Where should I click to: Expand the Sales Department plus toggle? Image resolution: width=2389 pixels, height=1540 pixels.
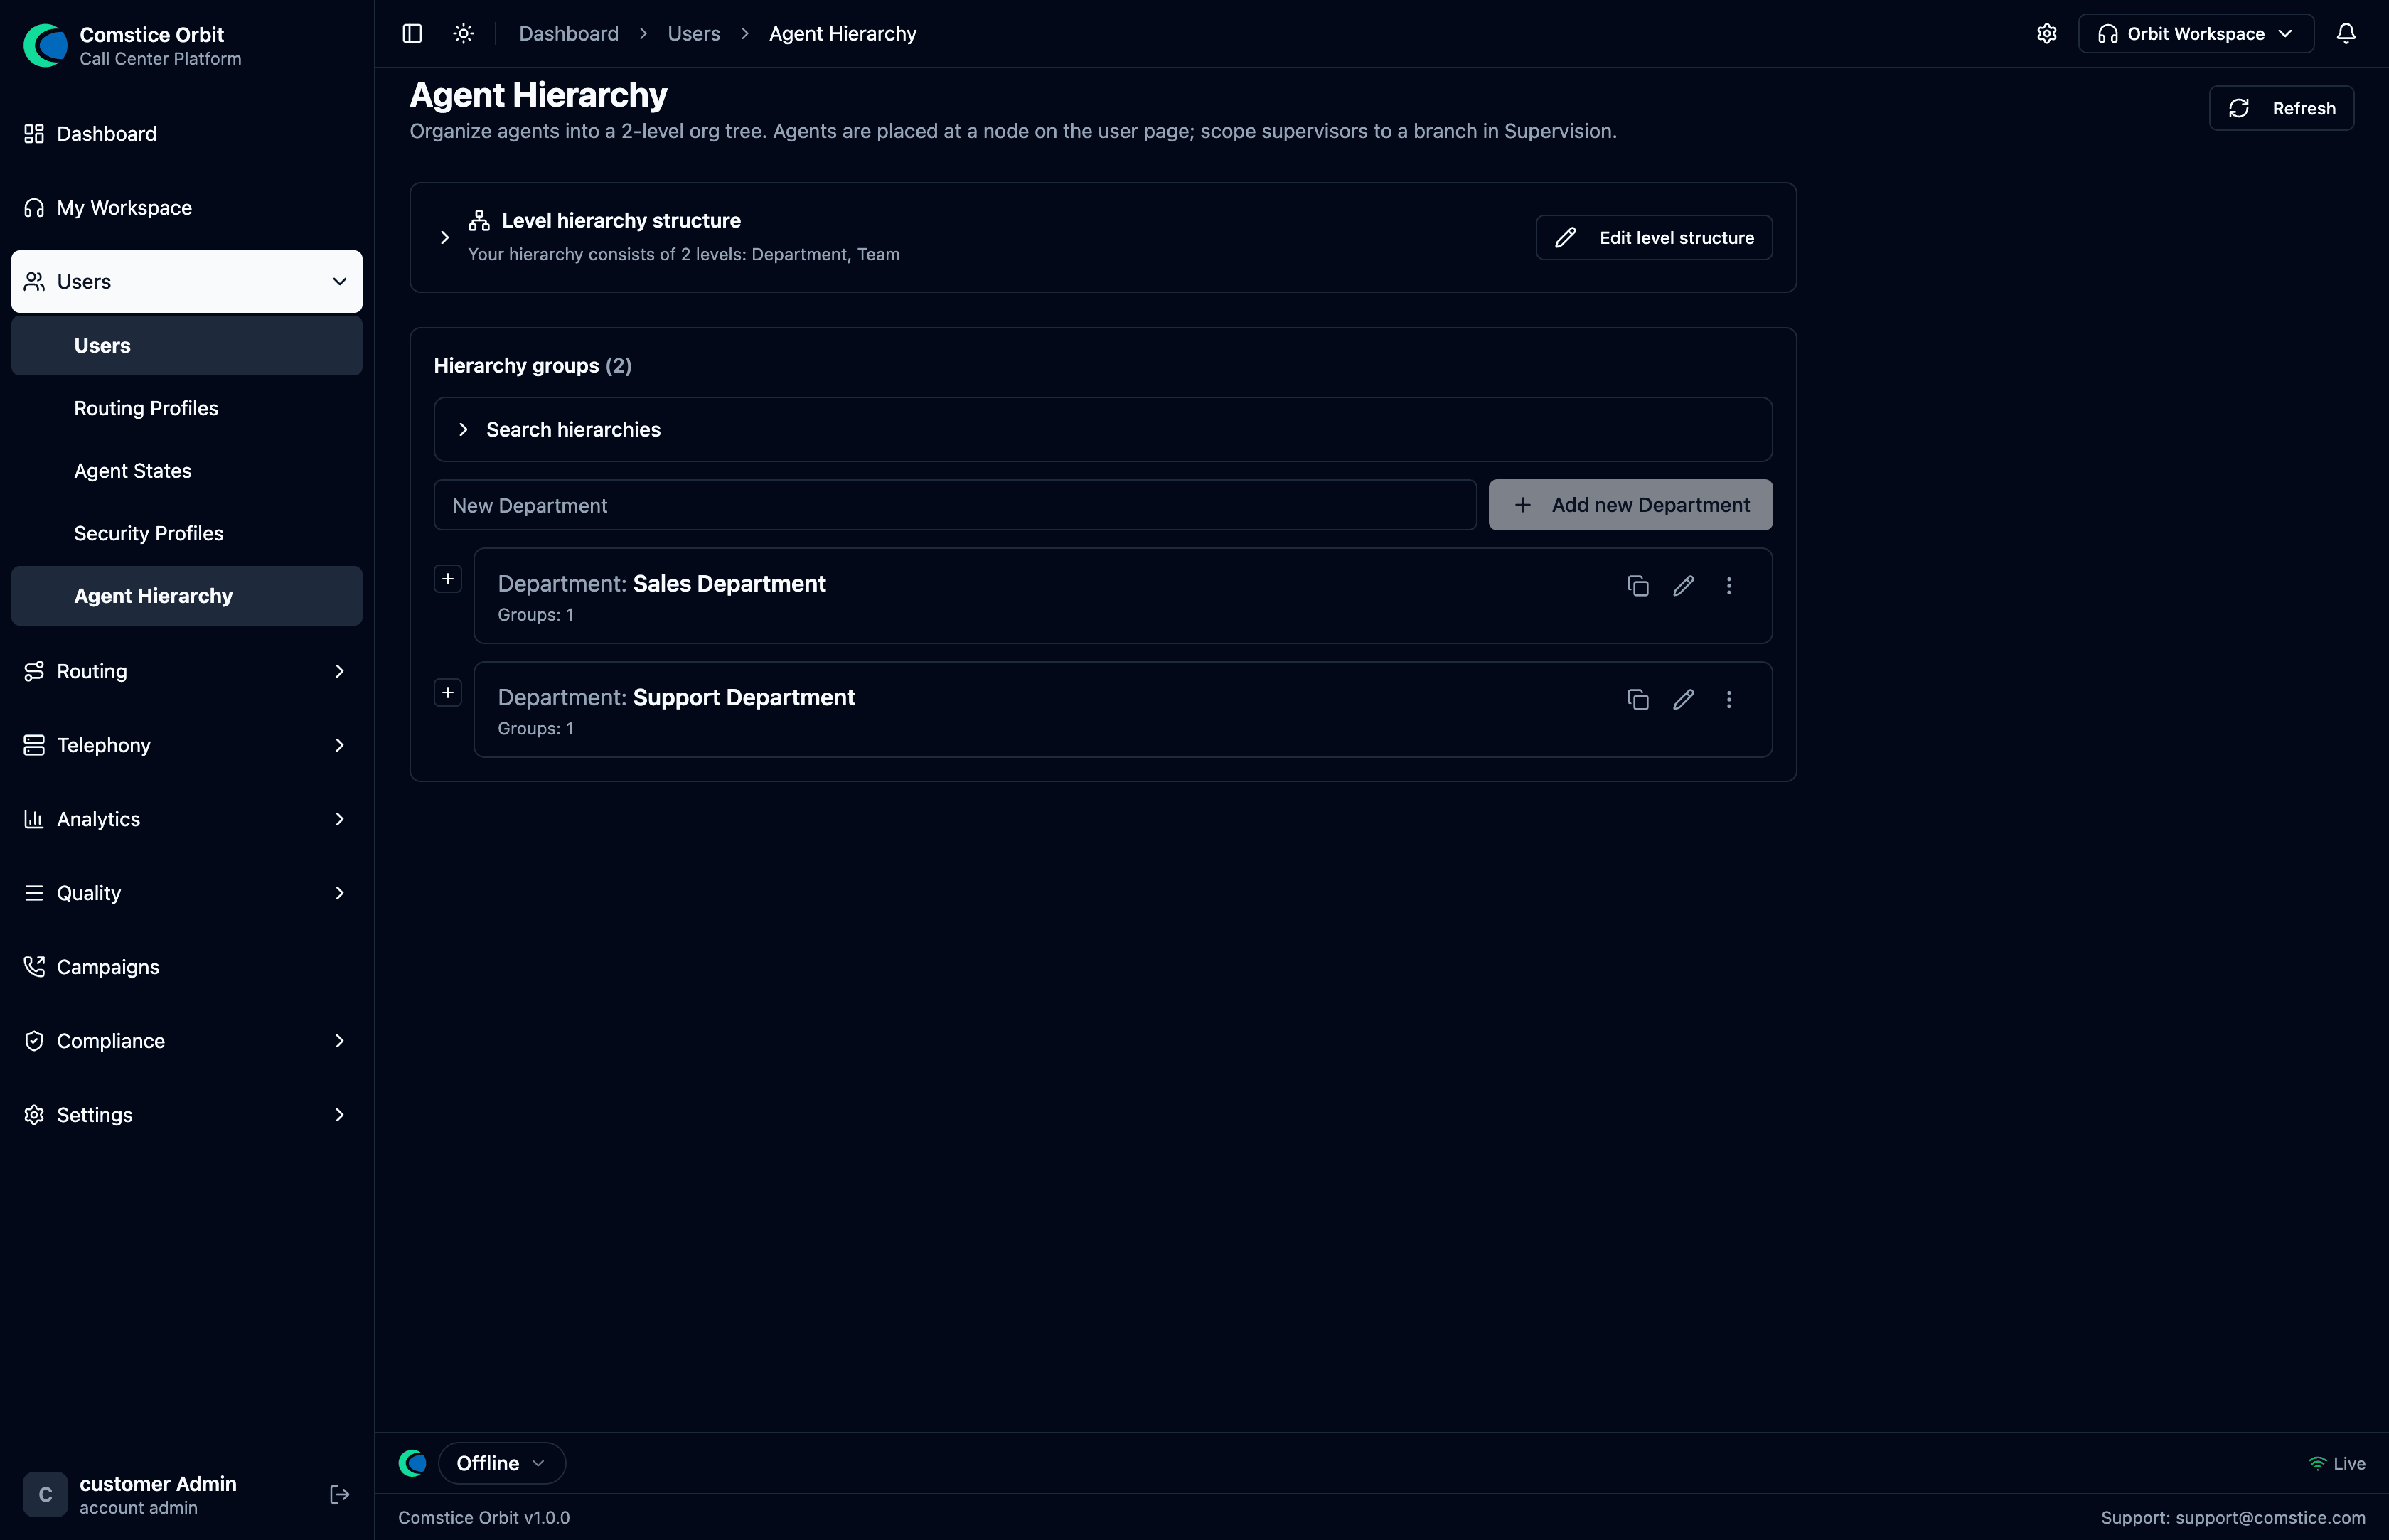(x=448, y=579)
